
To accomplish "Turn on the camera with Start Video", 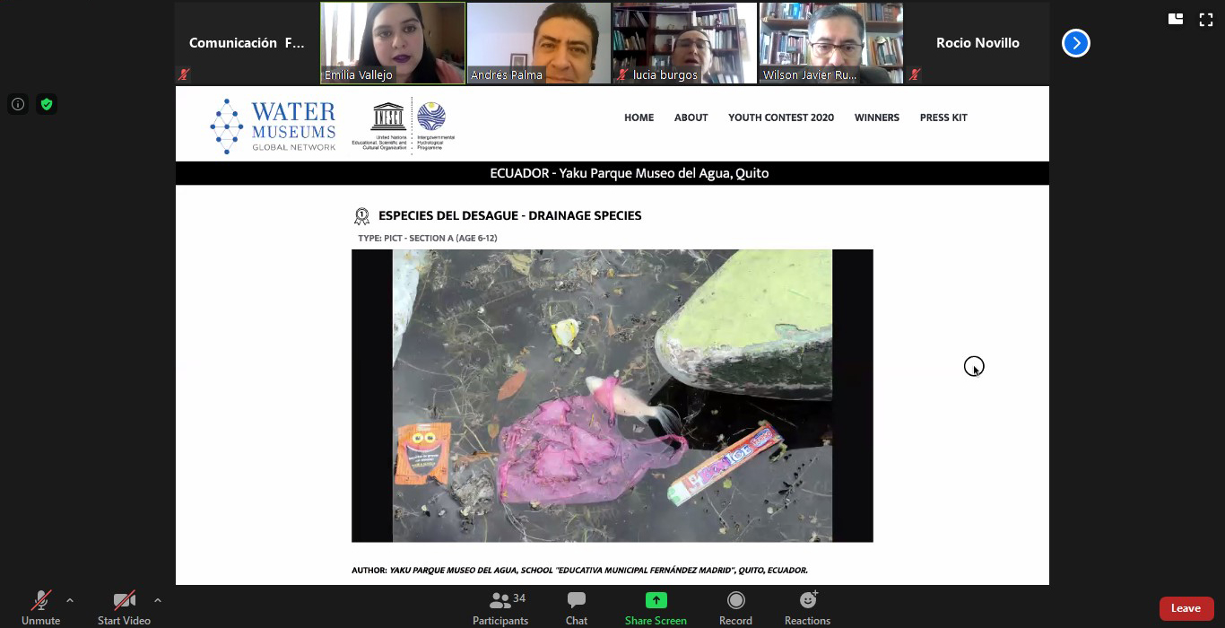I will (124, 606).
